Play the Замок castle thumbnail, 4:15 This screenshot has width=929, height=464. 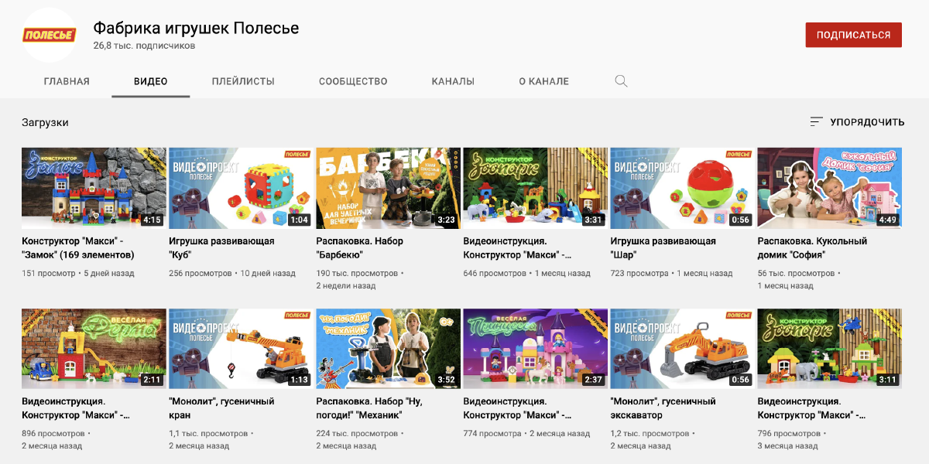[94, 188]
